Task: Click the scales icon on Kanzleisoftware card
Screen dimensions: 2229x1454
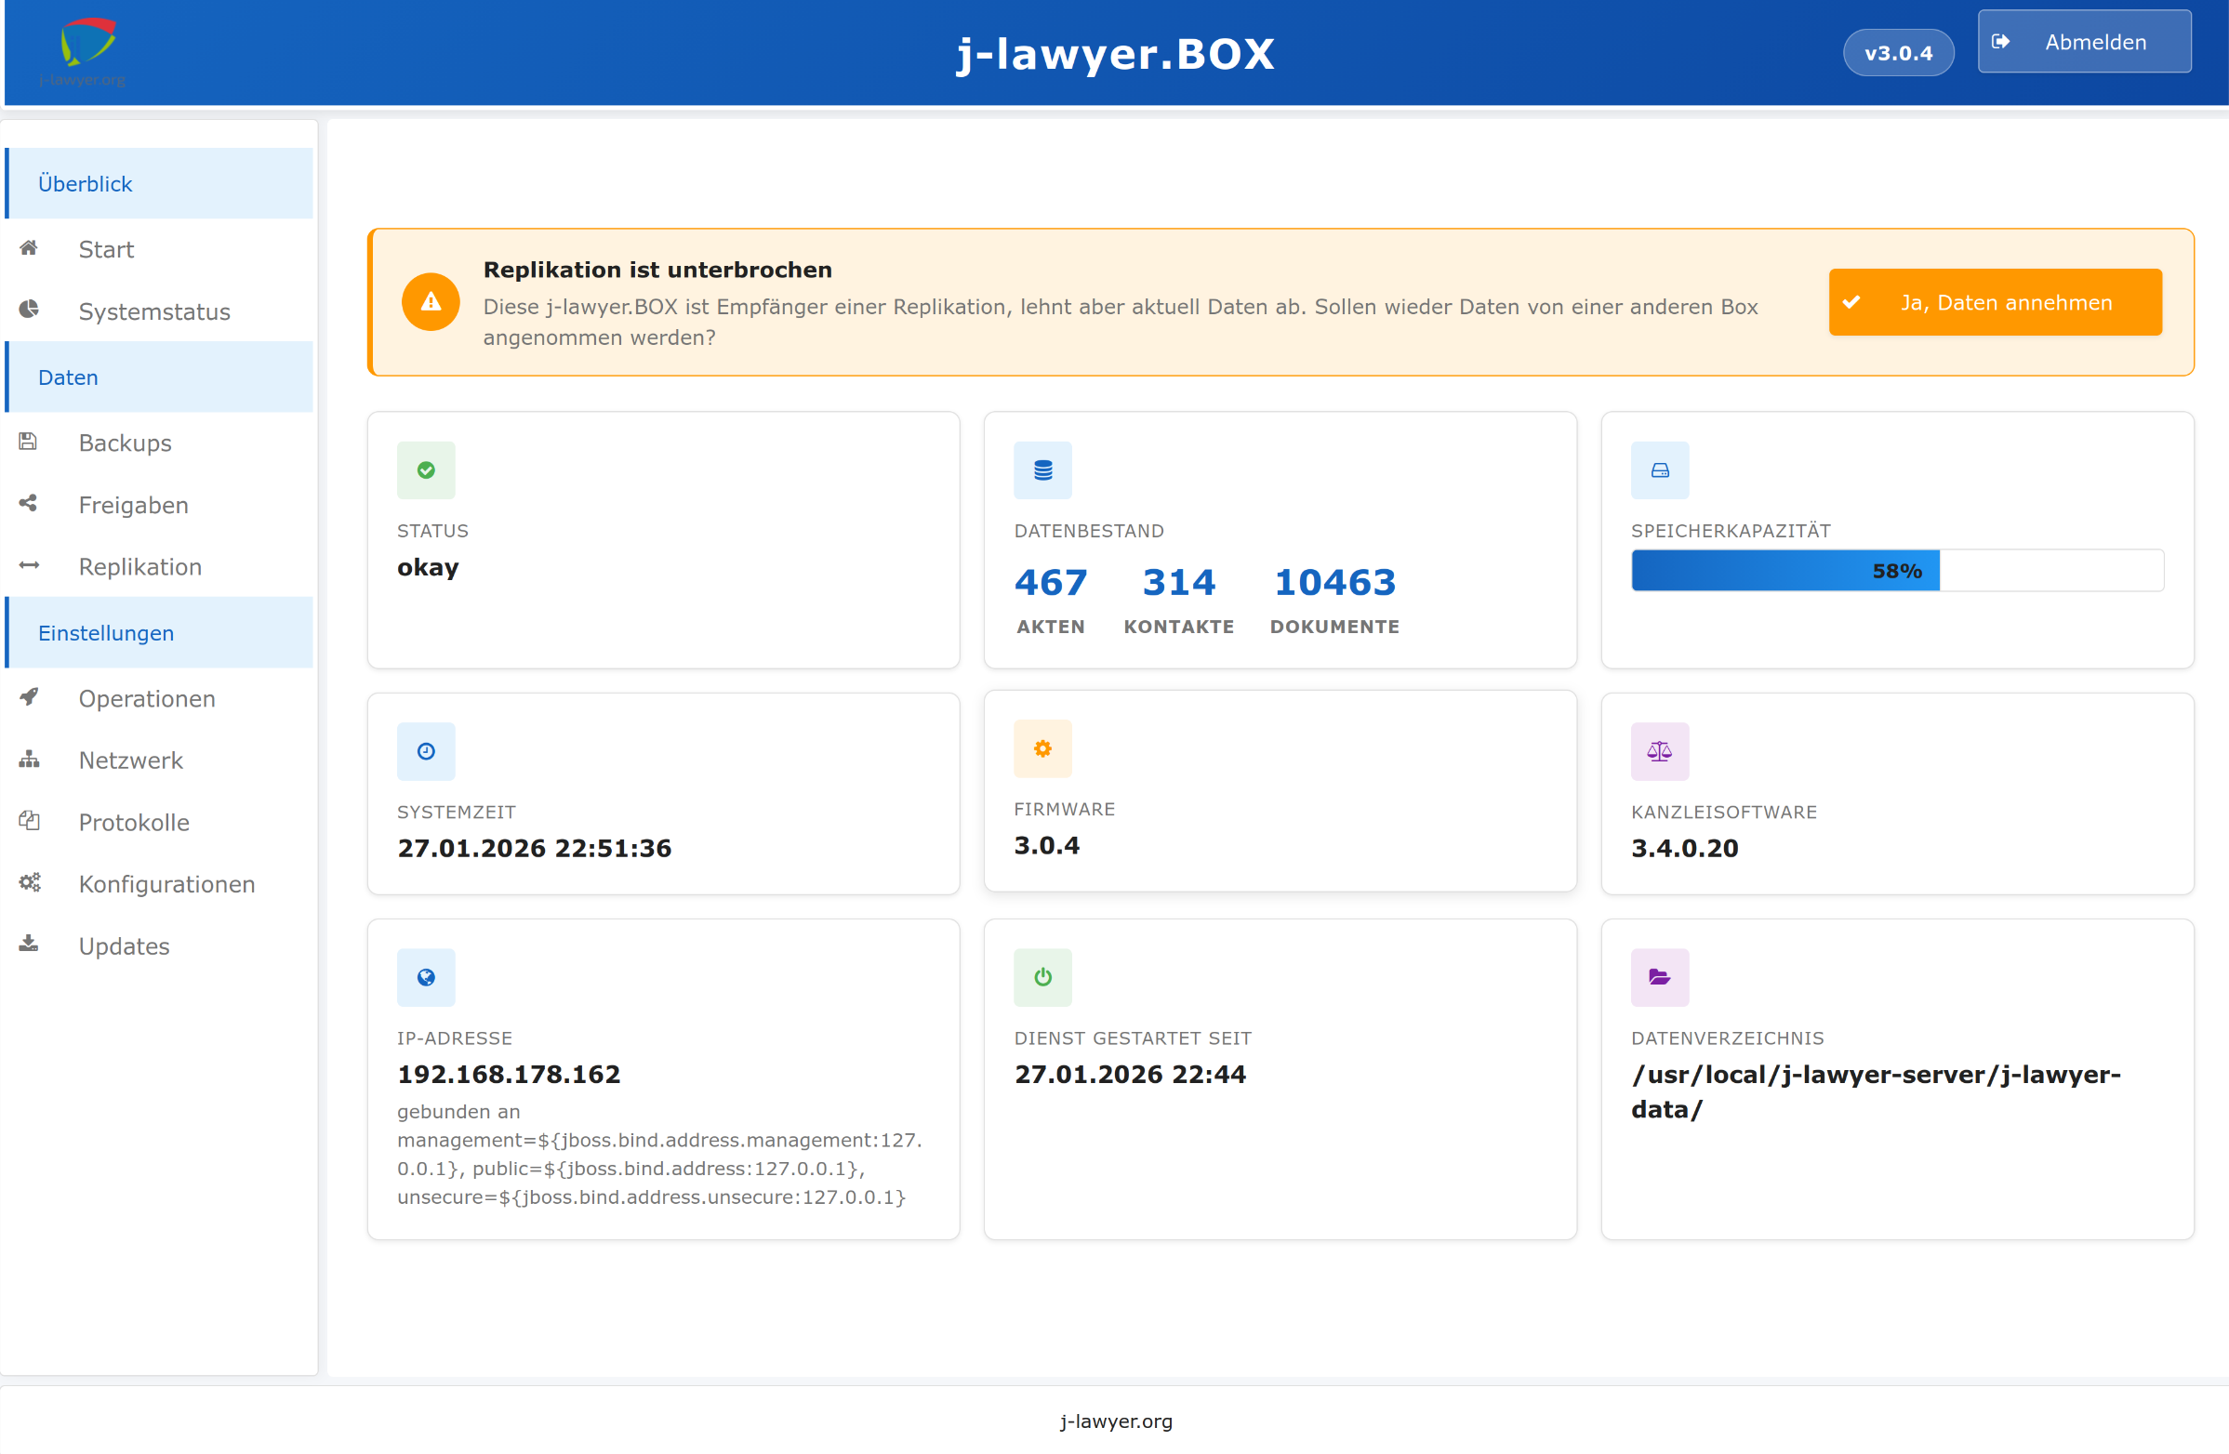Action: [1659, 751]
